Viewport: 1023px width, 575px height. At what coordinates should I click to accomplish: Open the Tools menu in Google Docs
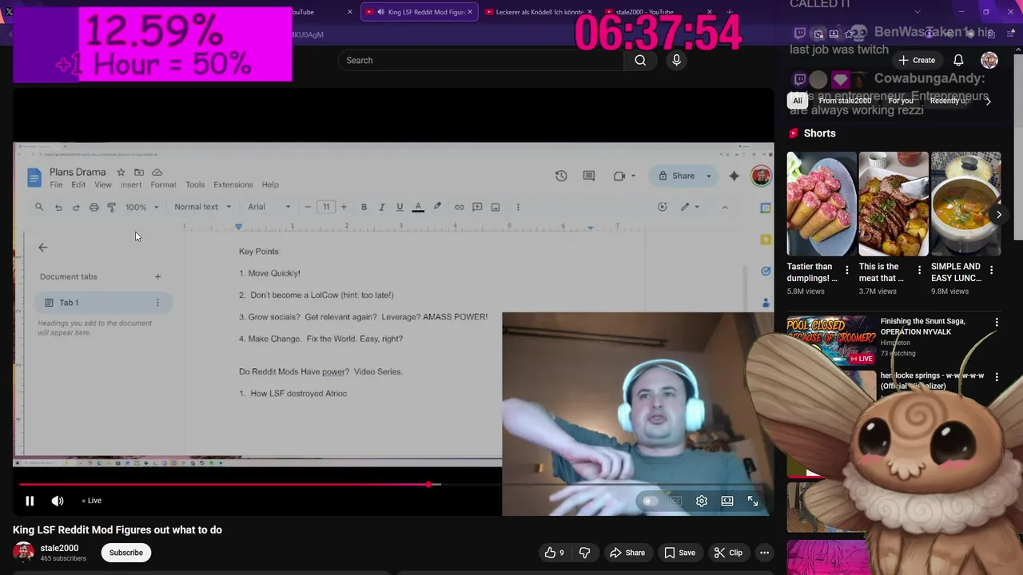click(195, 184)
